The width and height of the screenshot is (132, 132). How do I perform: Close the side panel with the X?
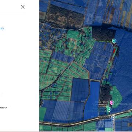[23, 7]
